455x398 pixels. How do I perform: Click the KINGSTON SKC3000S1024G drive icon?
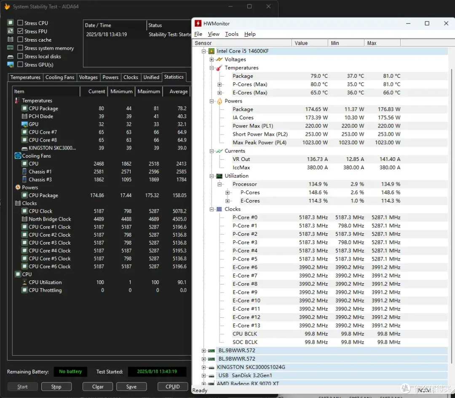(x=211, y=367)
